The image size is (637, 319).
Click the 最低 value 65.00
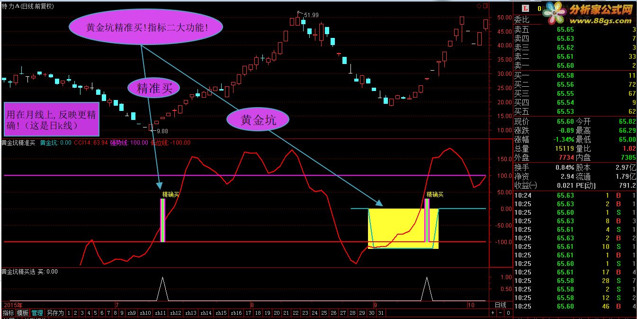click(x=627, y=139)
